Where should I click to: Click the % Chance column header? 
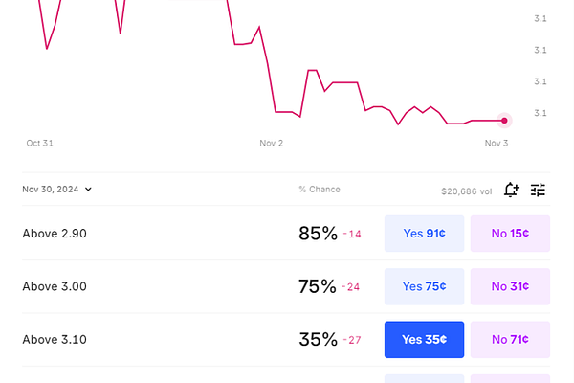pos(320,190)
